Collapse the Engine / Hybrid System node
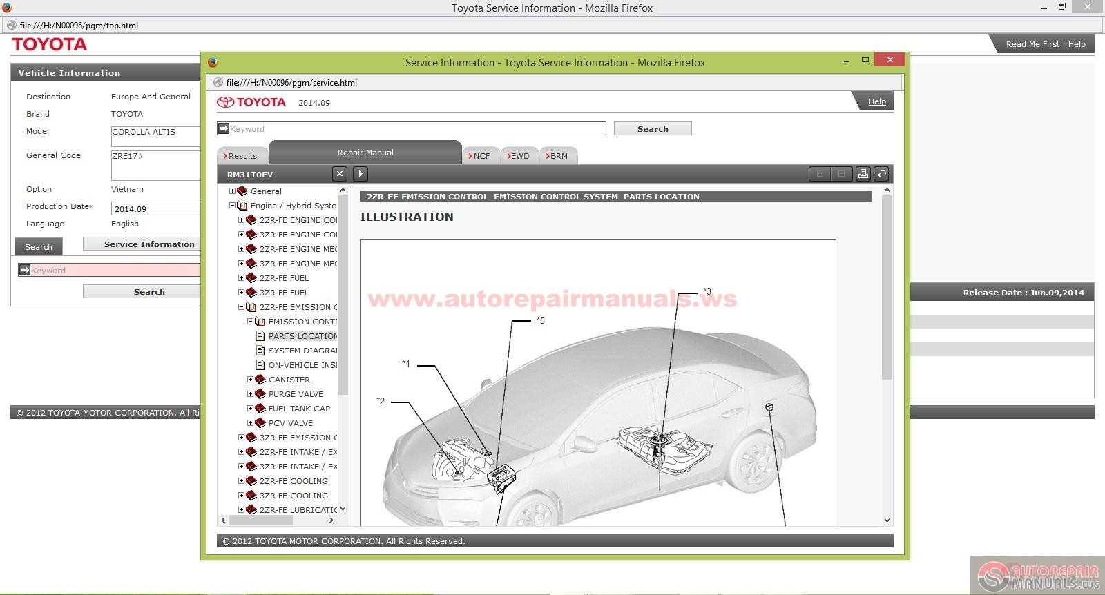 tap(233, 206)
